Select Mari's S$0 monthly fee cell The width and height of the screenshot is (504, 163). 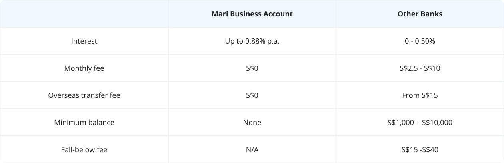[252, 68]
